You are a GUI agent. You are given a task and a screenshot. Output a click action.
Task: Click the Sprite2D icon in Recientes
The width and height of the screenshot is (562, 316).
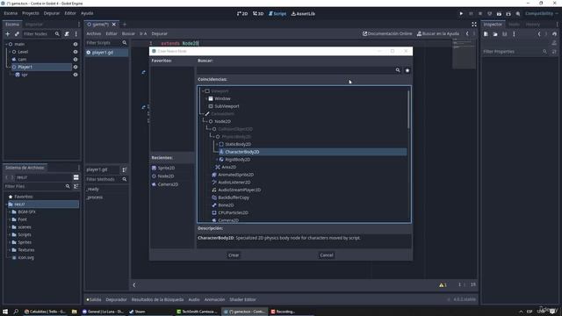pyautogui.click(x=155, y=168)
